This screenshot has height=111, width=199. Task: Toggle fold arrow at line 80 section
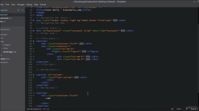pyautogui.click(x=34, y=41)
